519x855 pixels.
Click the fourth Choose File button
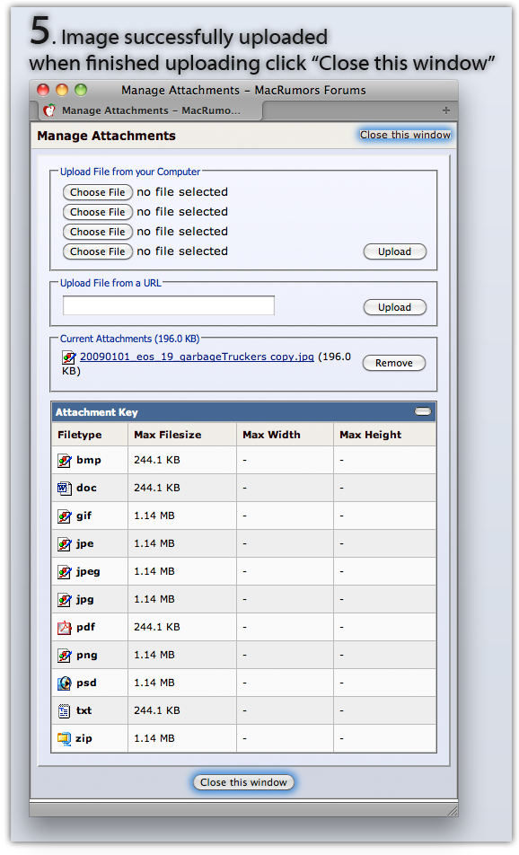click(x=98, y=251)
